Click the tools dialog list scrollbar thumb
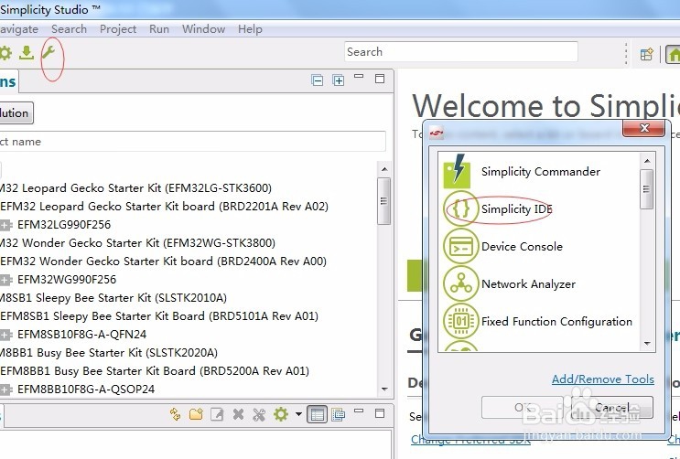The height and width of the screenshot is (459, 680). (647, 189)
